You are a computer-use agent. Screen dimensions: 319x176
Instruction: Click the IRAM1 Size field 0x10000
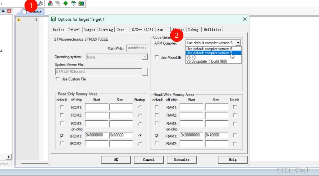[x=217, y=135]
